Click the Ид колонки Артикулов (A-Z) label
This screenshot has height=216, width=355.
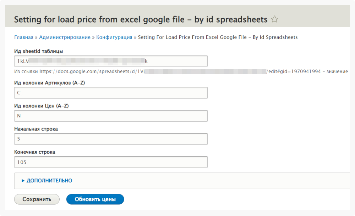coord(49,83)
